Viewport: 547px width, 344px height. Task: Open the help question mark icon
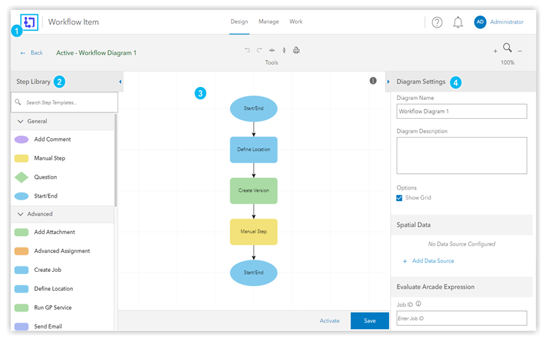pyautogui.click(x=437, y=22)
